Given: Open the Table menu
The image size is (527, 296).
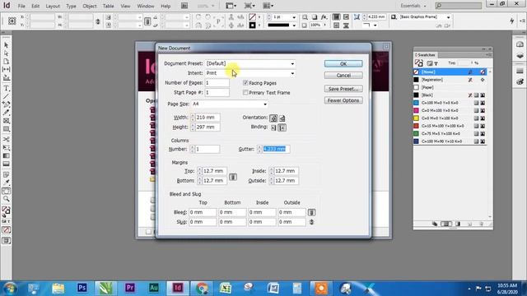Looking at the screenshot, I should [x=108, y=6].
